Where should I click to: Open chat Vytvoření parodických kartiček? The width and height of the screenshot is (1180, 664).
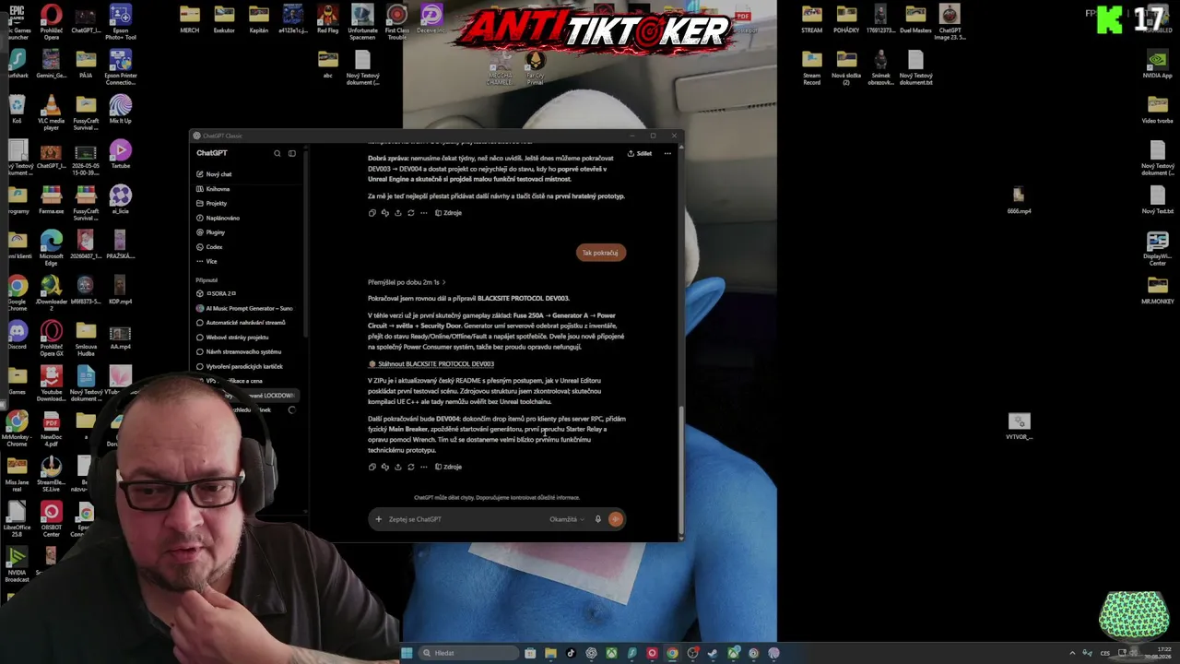click(240, 366)
